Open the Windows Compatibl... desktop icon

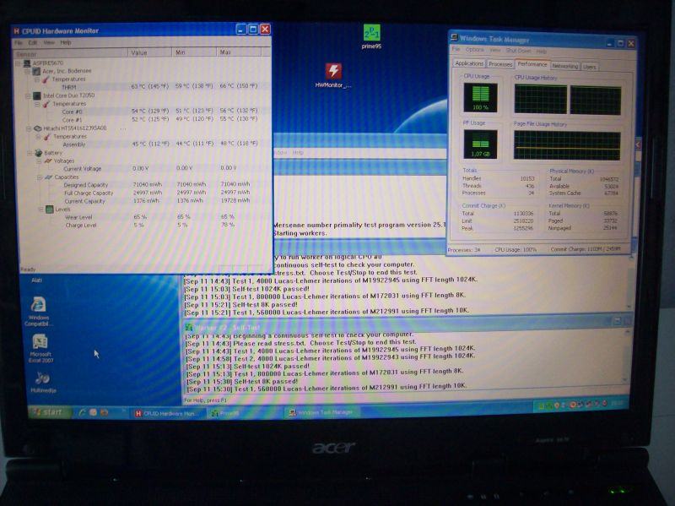tap(38, 304)
